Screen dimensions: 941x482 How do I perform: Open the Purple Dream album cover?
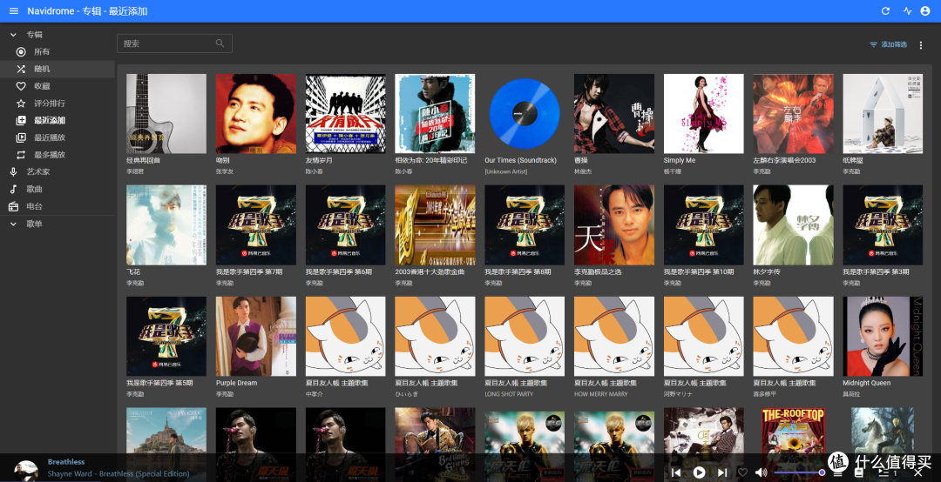tap(255, 337)
